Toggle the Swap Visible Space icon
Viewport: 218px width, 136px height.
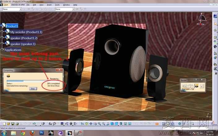click(x=130, y=124)
